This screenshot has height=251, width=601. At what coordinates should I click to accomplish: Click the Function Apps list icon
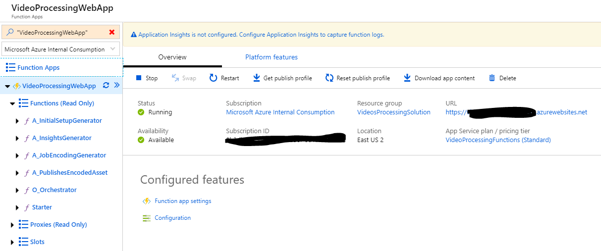10,67
